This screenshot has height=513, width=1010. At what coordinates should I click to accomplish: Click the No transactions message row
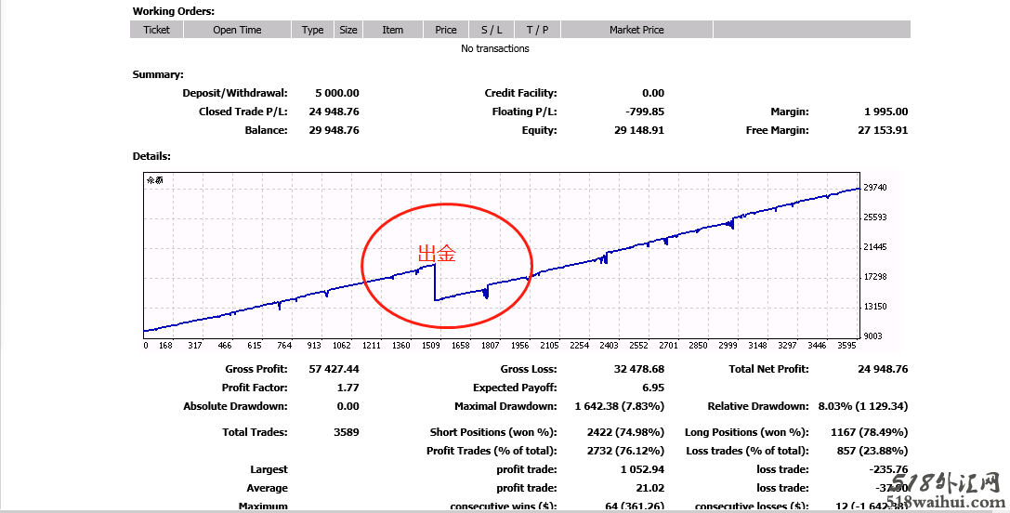pos(495,48)
